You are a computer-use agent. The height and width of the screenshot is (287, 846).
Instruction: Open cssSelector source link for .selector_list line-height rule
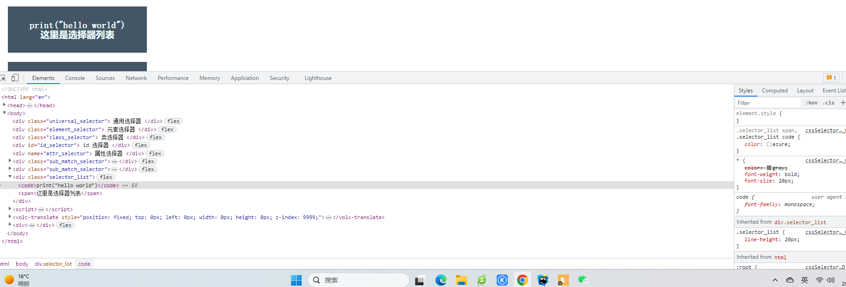pos(826,232)
